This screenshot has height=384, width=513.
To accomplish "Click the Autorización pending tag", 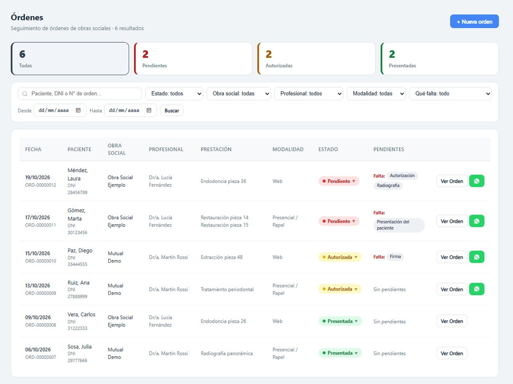I will tap(402, 176).
